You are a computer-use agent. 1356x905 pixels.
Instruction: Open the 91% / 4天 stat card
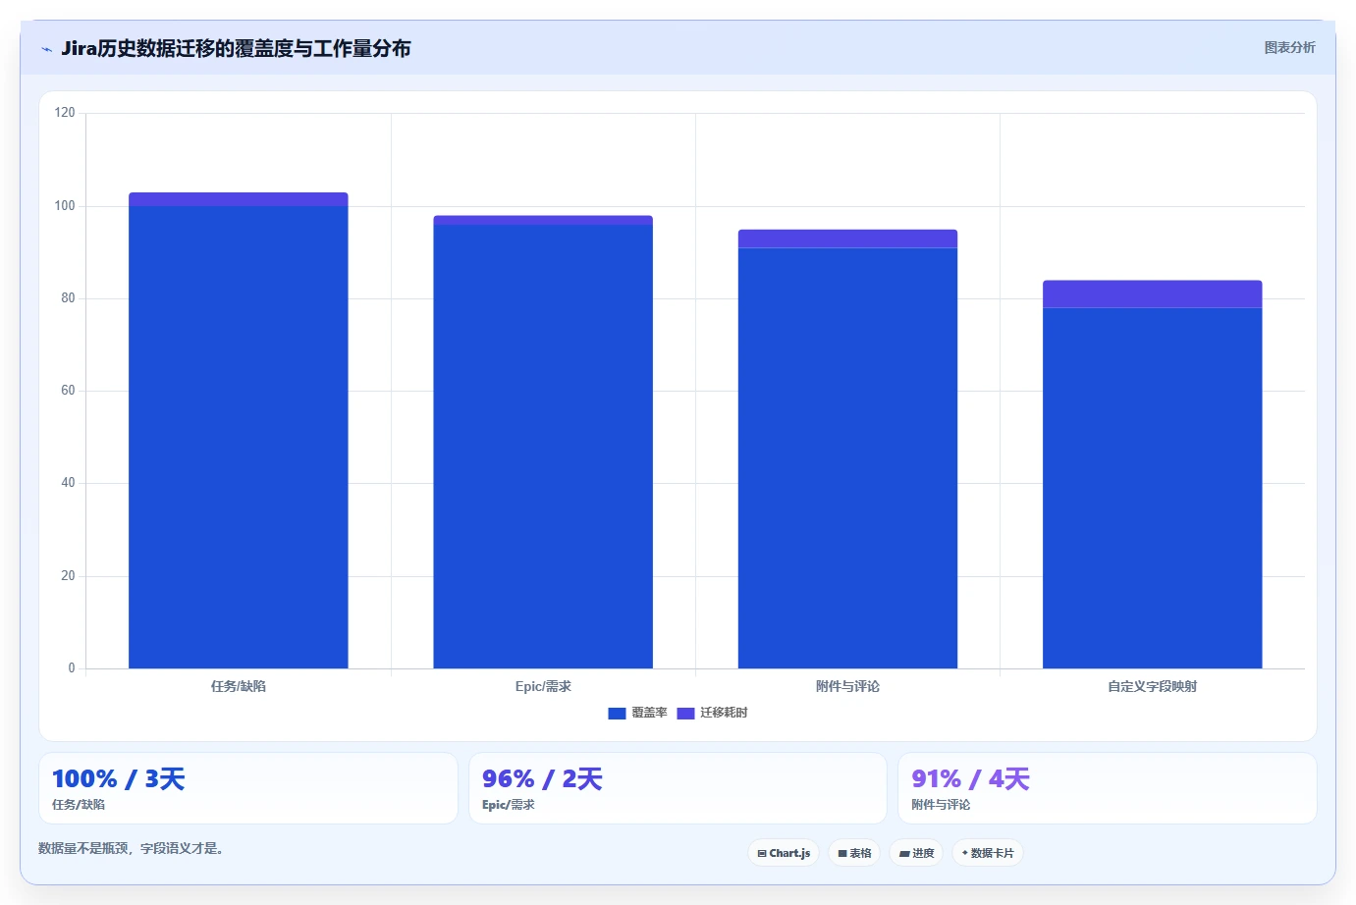click(x=1108, y=788)
